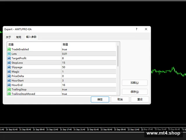Click the HourEnd value 16

coord(64,85)
